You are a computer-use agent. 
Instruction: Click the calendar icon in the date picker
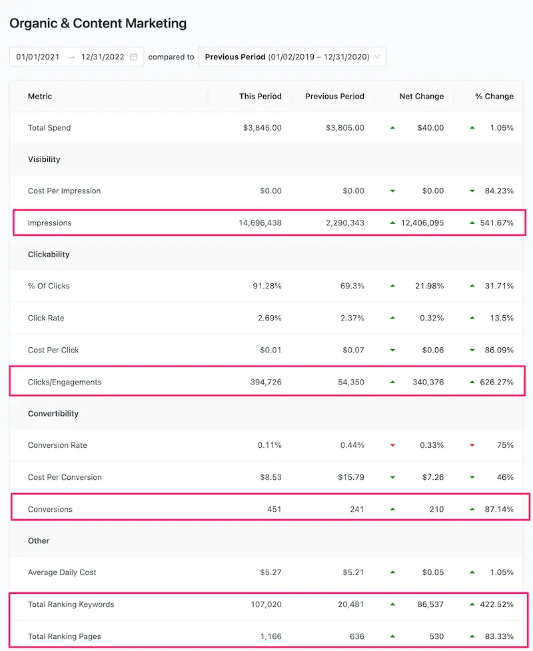click(x=134, y=57)
